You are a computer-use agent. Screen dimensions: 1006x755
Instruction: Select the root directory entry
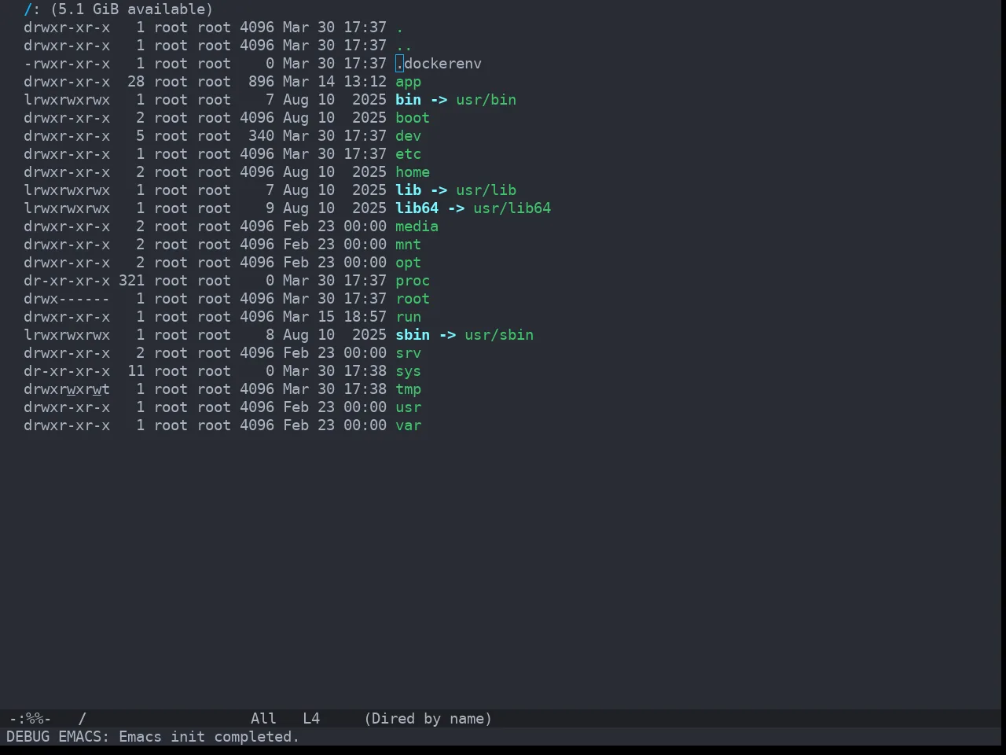(x=413, y=299)
